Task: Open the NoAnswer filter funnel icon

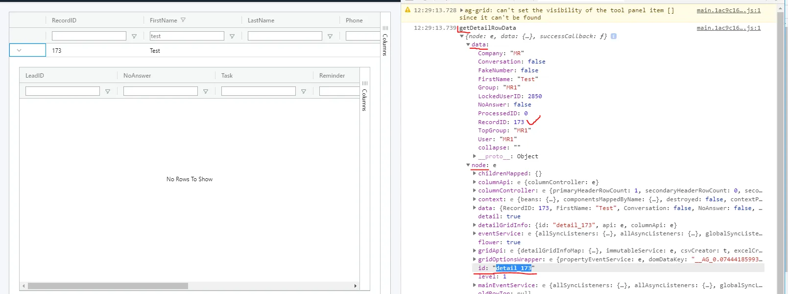Action: coord(206,91)
